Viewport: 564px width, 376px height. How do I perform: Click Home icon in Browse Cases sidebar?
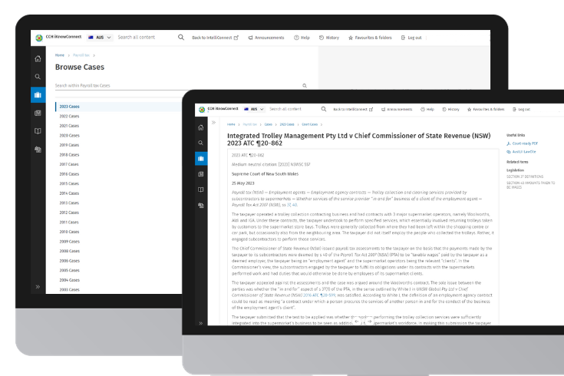37,58
